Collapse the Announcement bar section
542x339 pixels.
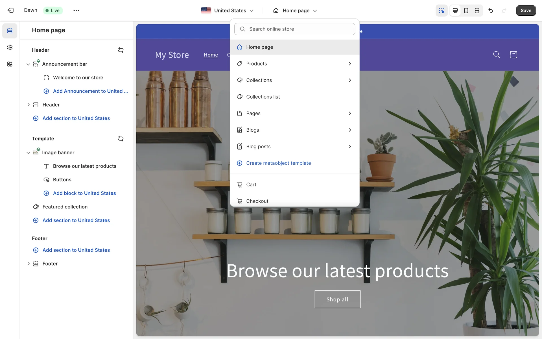pos(28,64)
